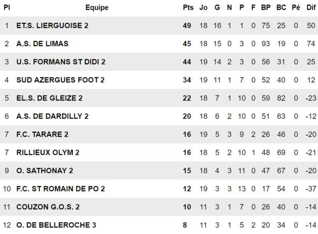Viewport: 318px width, 234px height.
Task: Select U.S. FORMANS ST DIDI 2 team
Action: (x=61, y=62)
